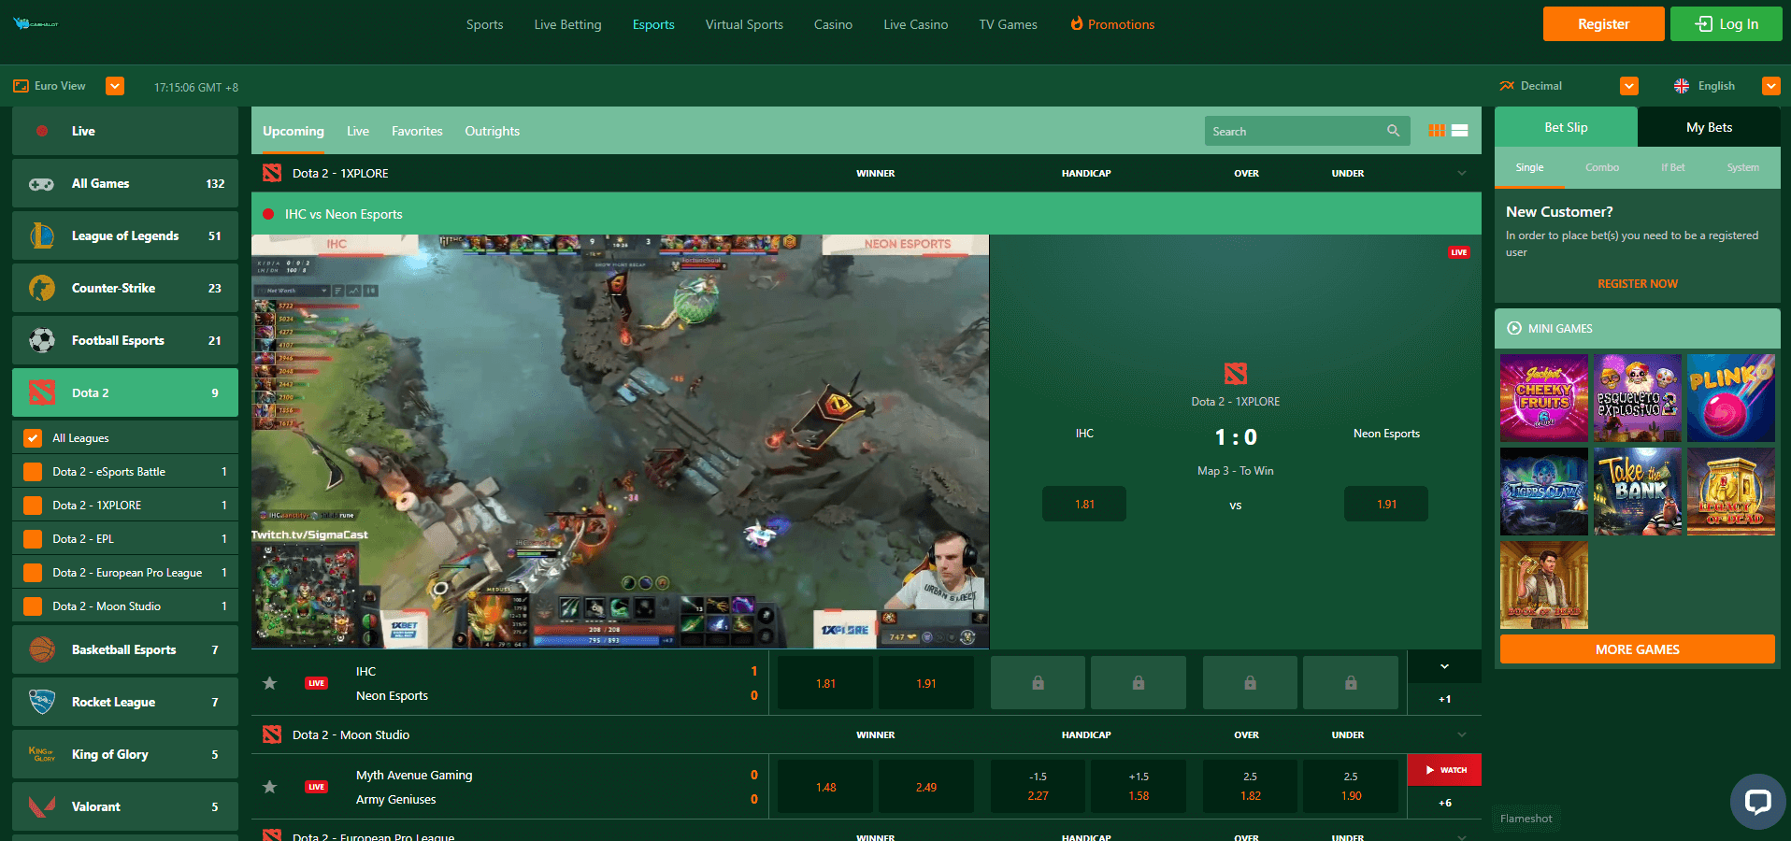Click the Dota 2 - 1XPLORE league header icon

272,173
